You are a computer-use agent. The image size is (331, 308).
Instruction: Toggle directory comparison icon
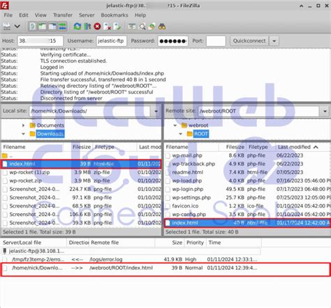tap(142, 26)
